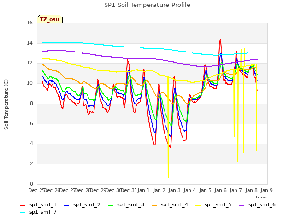Click the 8 y-axis tick label
Viewport: 295px width, 221px height.
click(x=31, y=103)
